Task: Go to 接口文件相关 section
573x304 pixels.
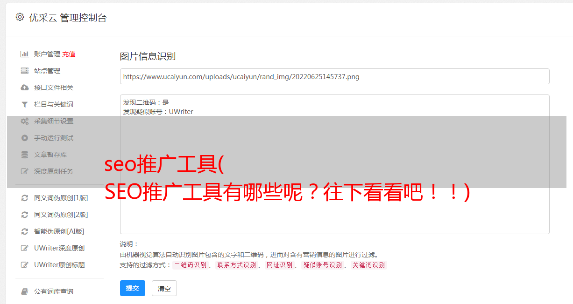Action: [54, 88]
